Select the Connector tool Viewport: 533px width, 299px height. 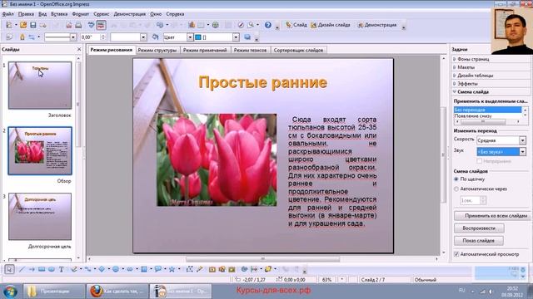[87, 269]
